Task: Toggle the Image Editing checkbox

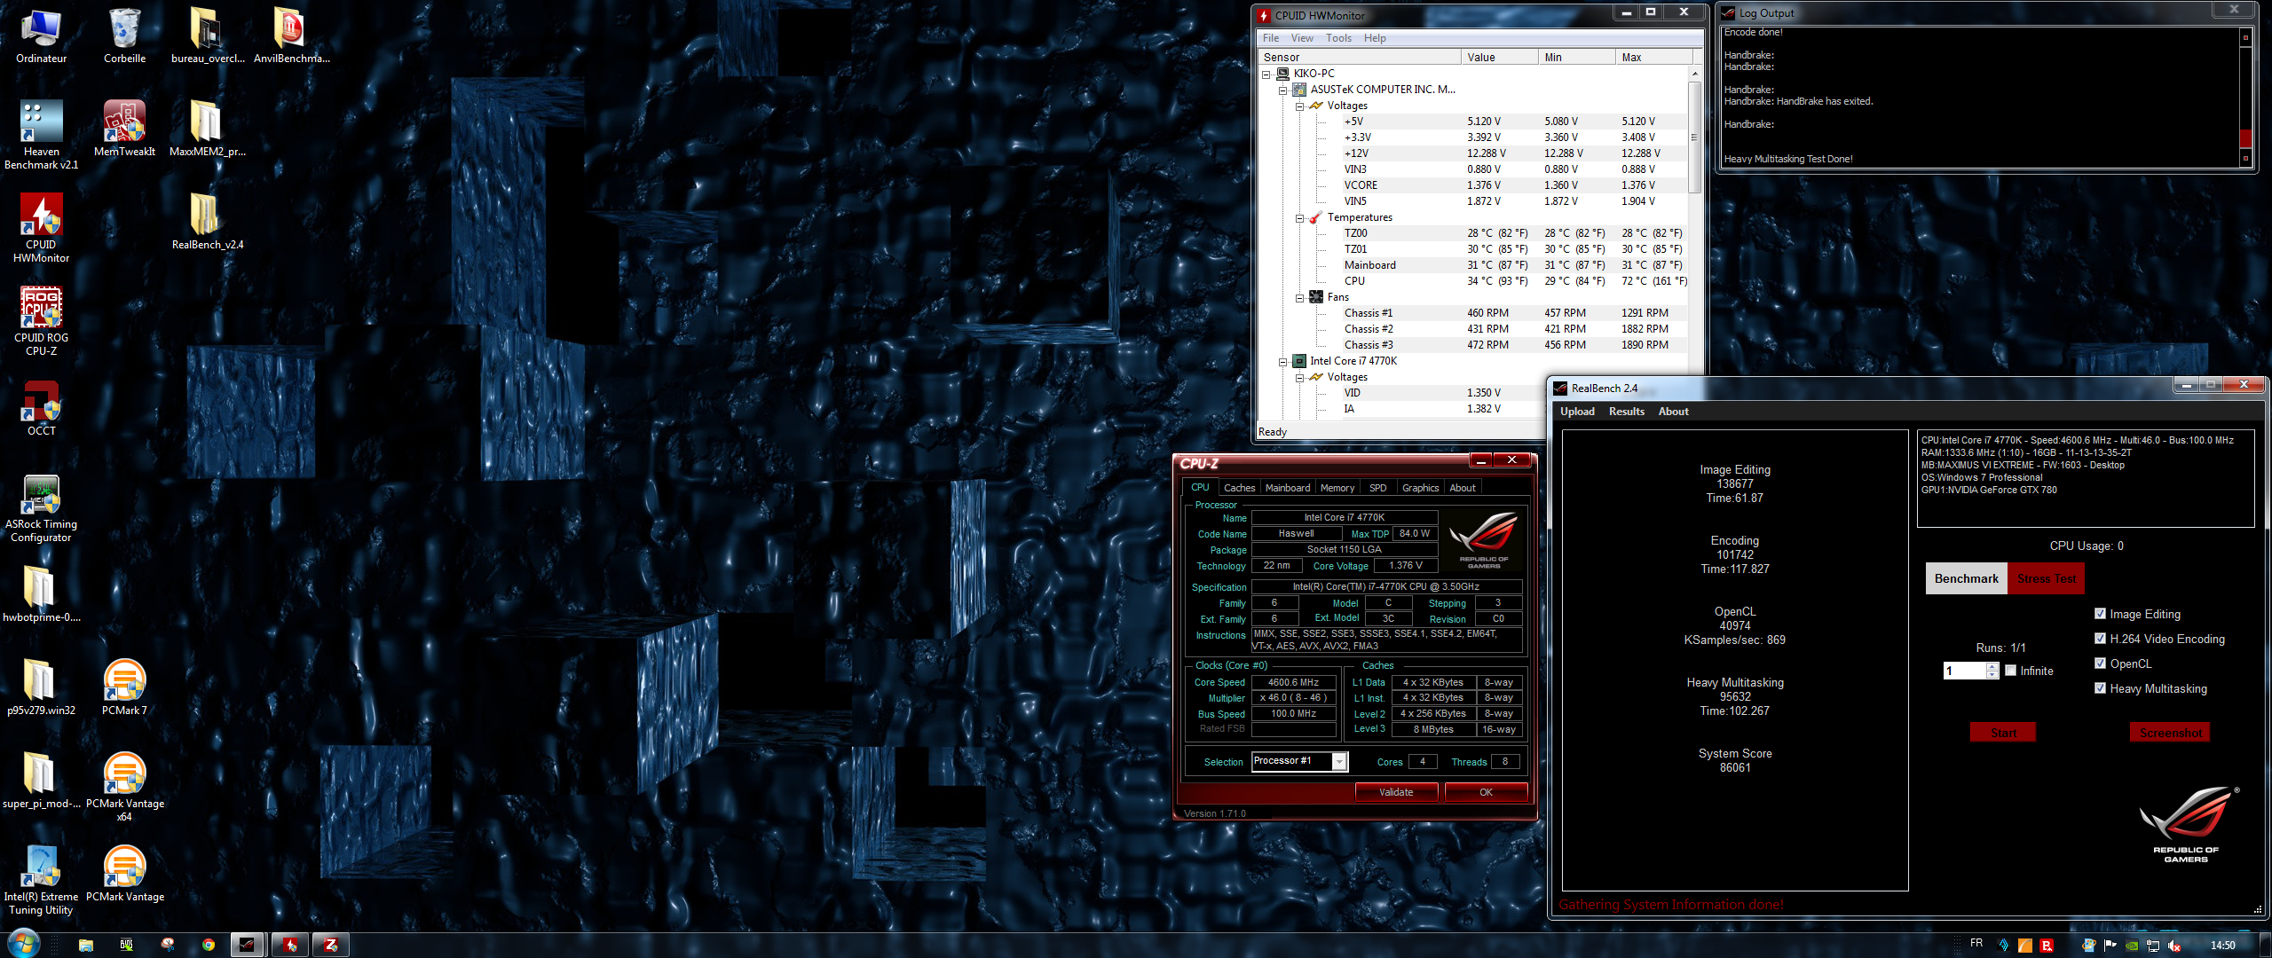Action: pyautogui.click(x=2100, y=614)
